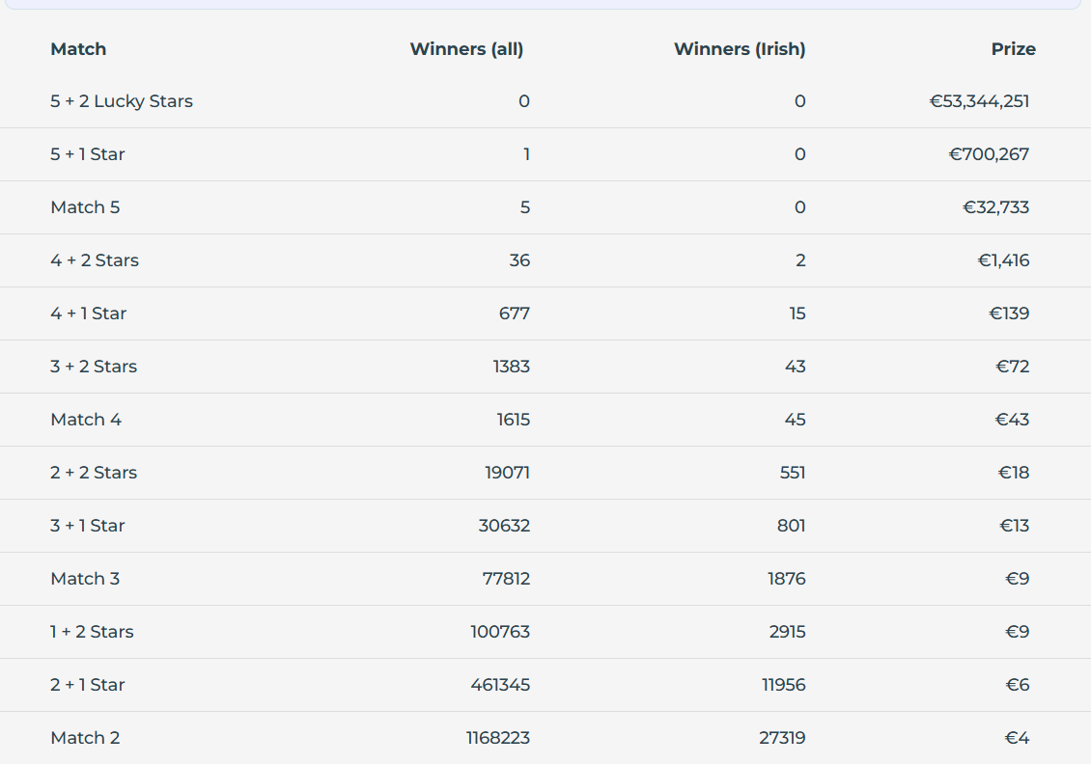This screenshot has height=764, width=1091.
Task: Select the 3 + 1 Star row label
Action: click(x=88, y=526)
